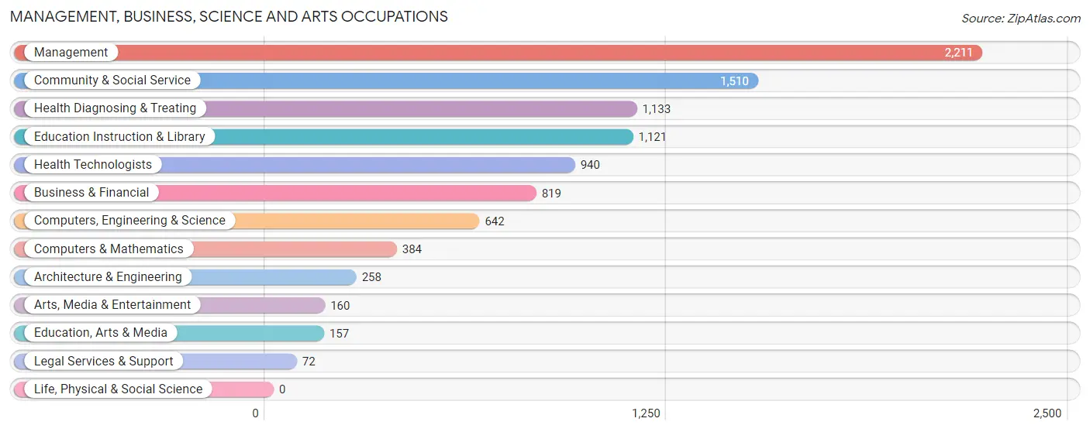Screen dimensions: 1090x432
Task: Select Computers & Mathematics label
Action: (x=109, y=249)
